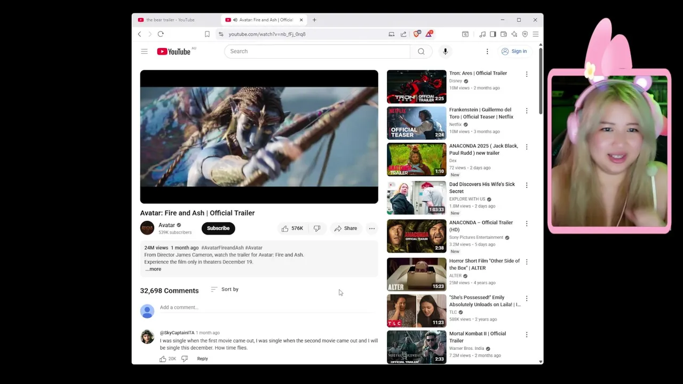This screenshot has height=384, width=683.
Task: Open Mortal Kombat II Official Trailer title
Action: 478,337
